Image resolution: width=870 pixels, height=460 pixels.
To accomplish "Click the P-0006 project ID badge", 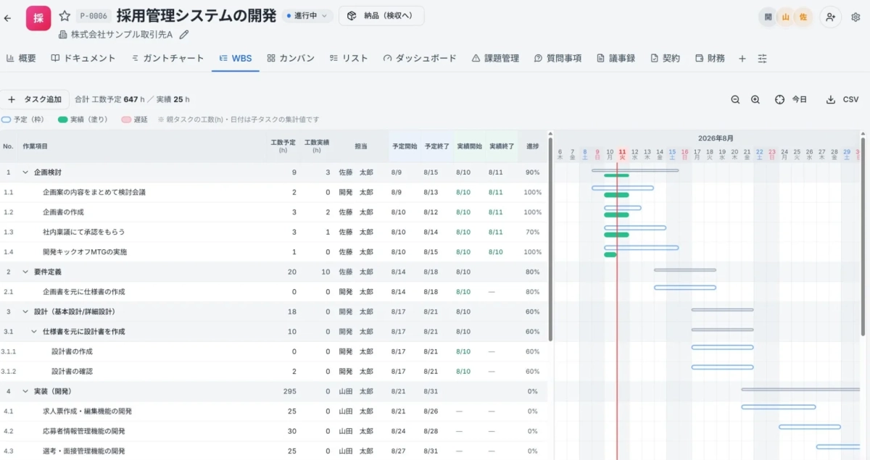I will coord(94,16).
